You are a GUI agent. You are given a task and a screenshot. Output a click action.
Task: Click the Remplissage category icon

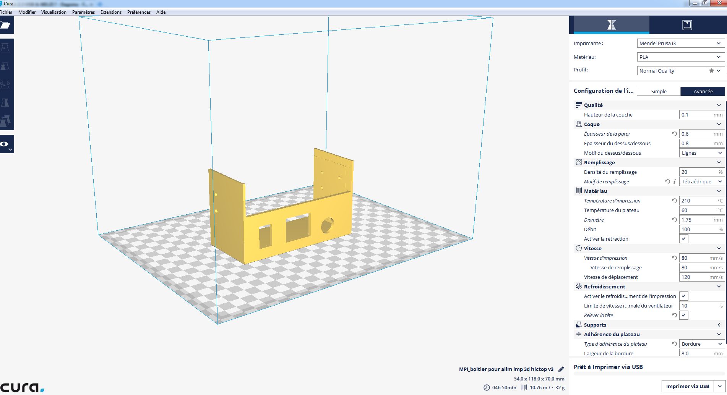coord(579,162)
